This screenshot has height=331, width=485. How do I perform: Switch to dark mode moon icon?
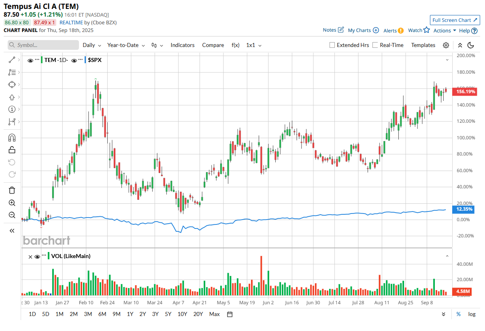(471, 45)
